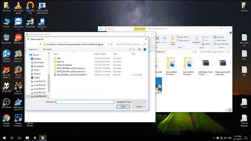Select Downloads in navigation pane

pyautogui.click(x=37, y=66)
